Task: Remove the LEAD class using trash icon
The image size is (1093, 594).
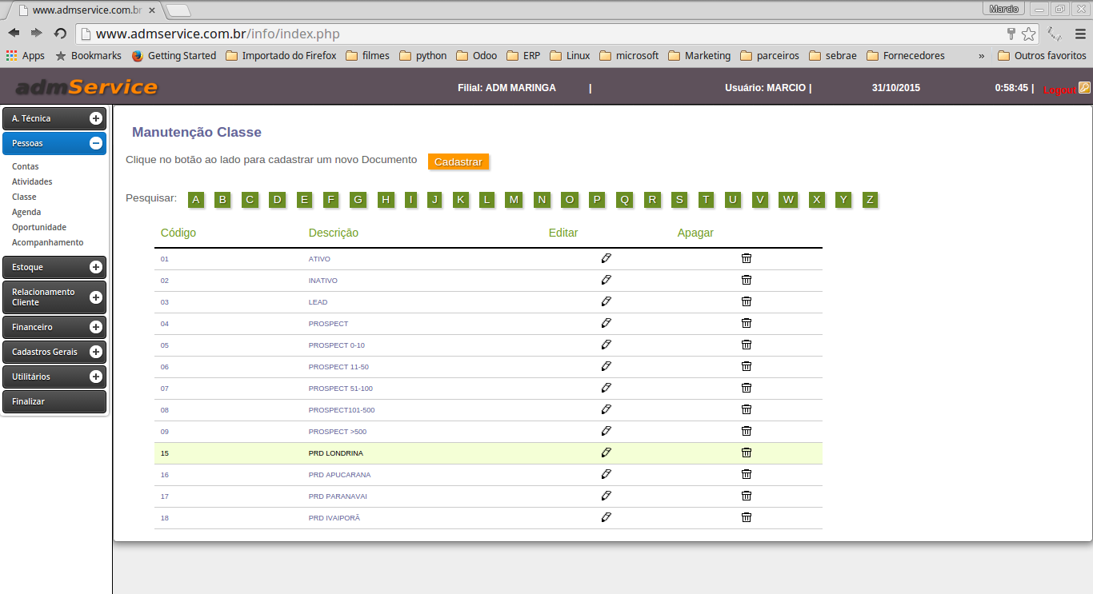Action: 747,301
